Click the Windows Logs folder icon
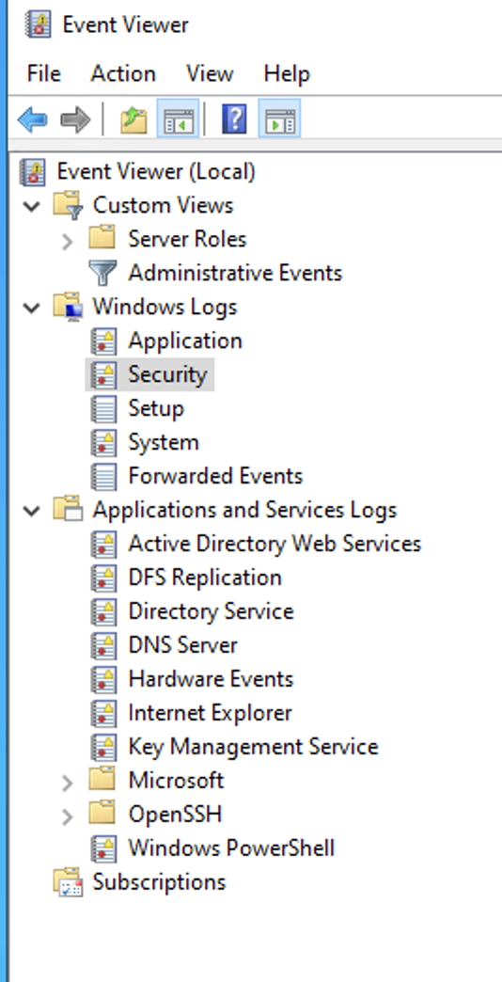This screenshot has width=502, height=982. pos(68,307)
